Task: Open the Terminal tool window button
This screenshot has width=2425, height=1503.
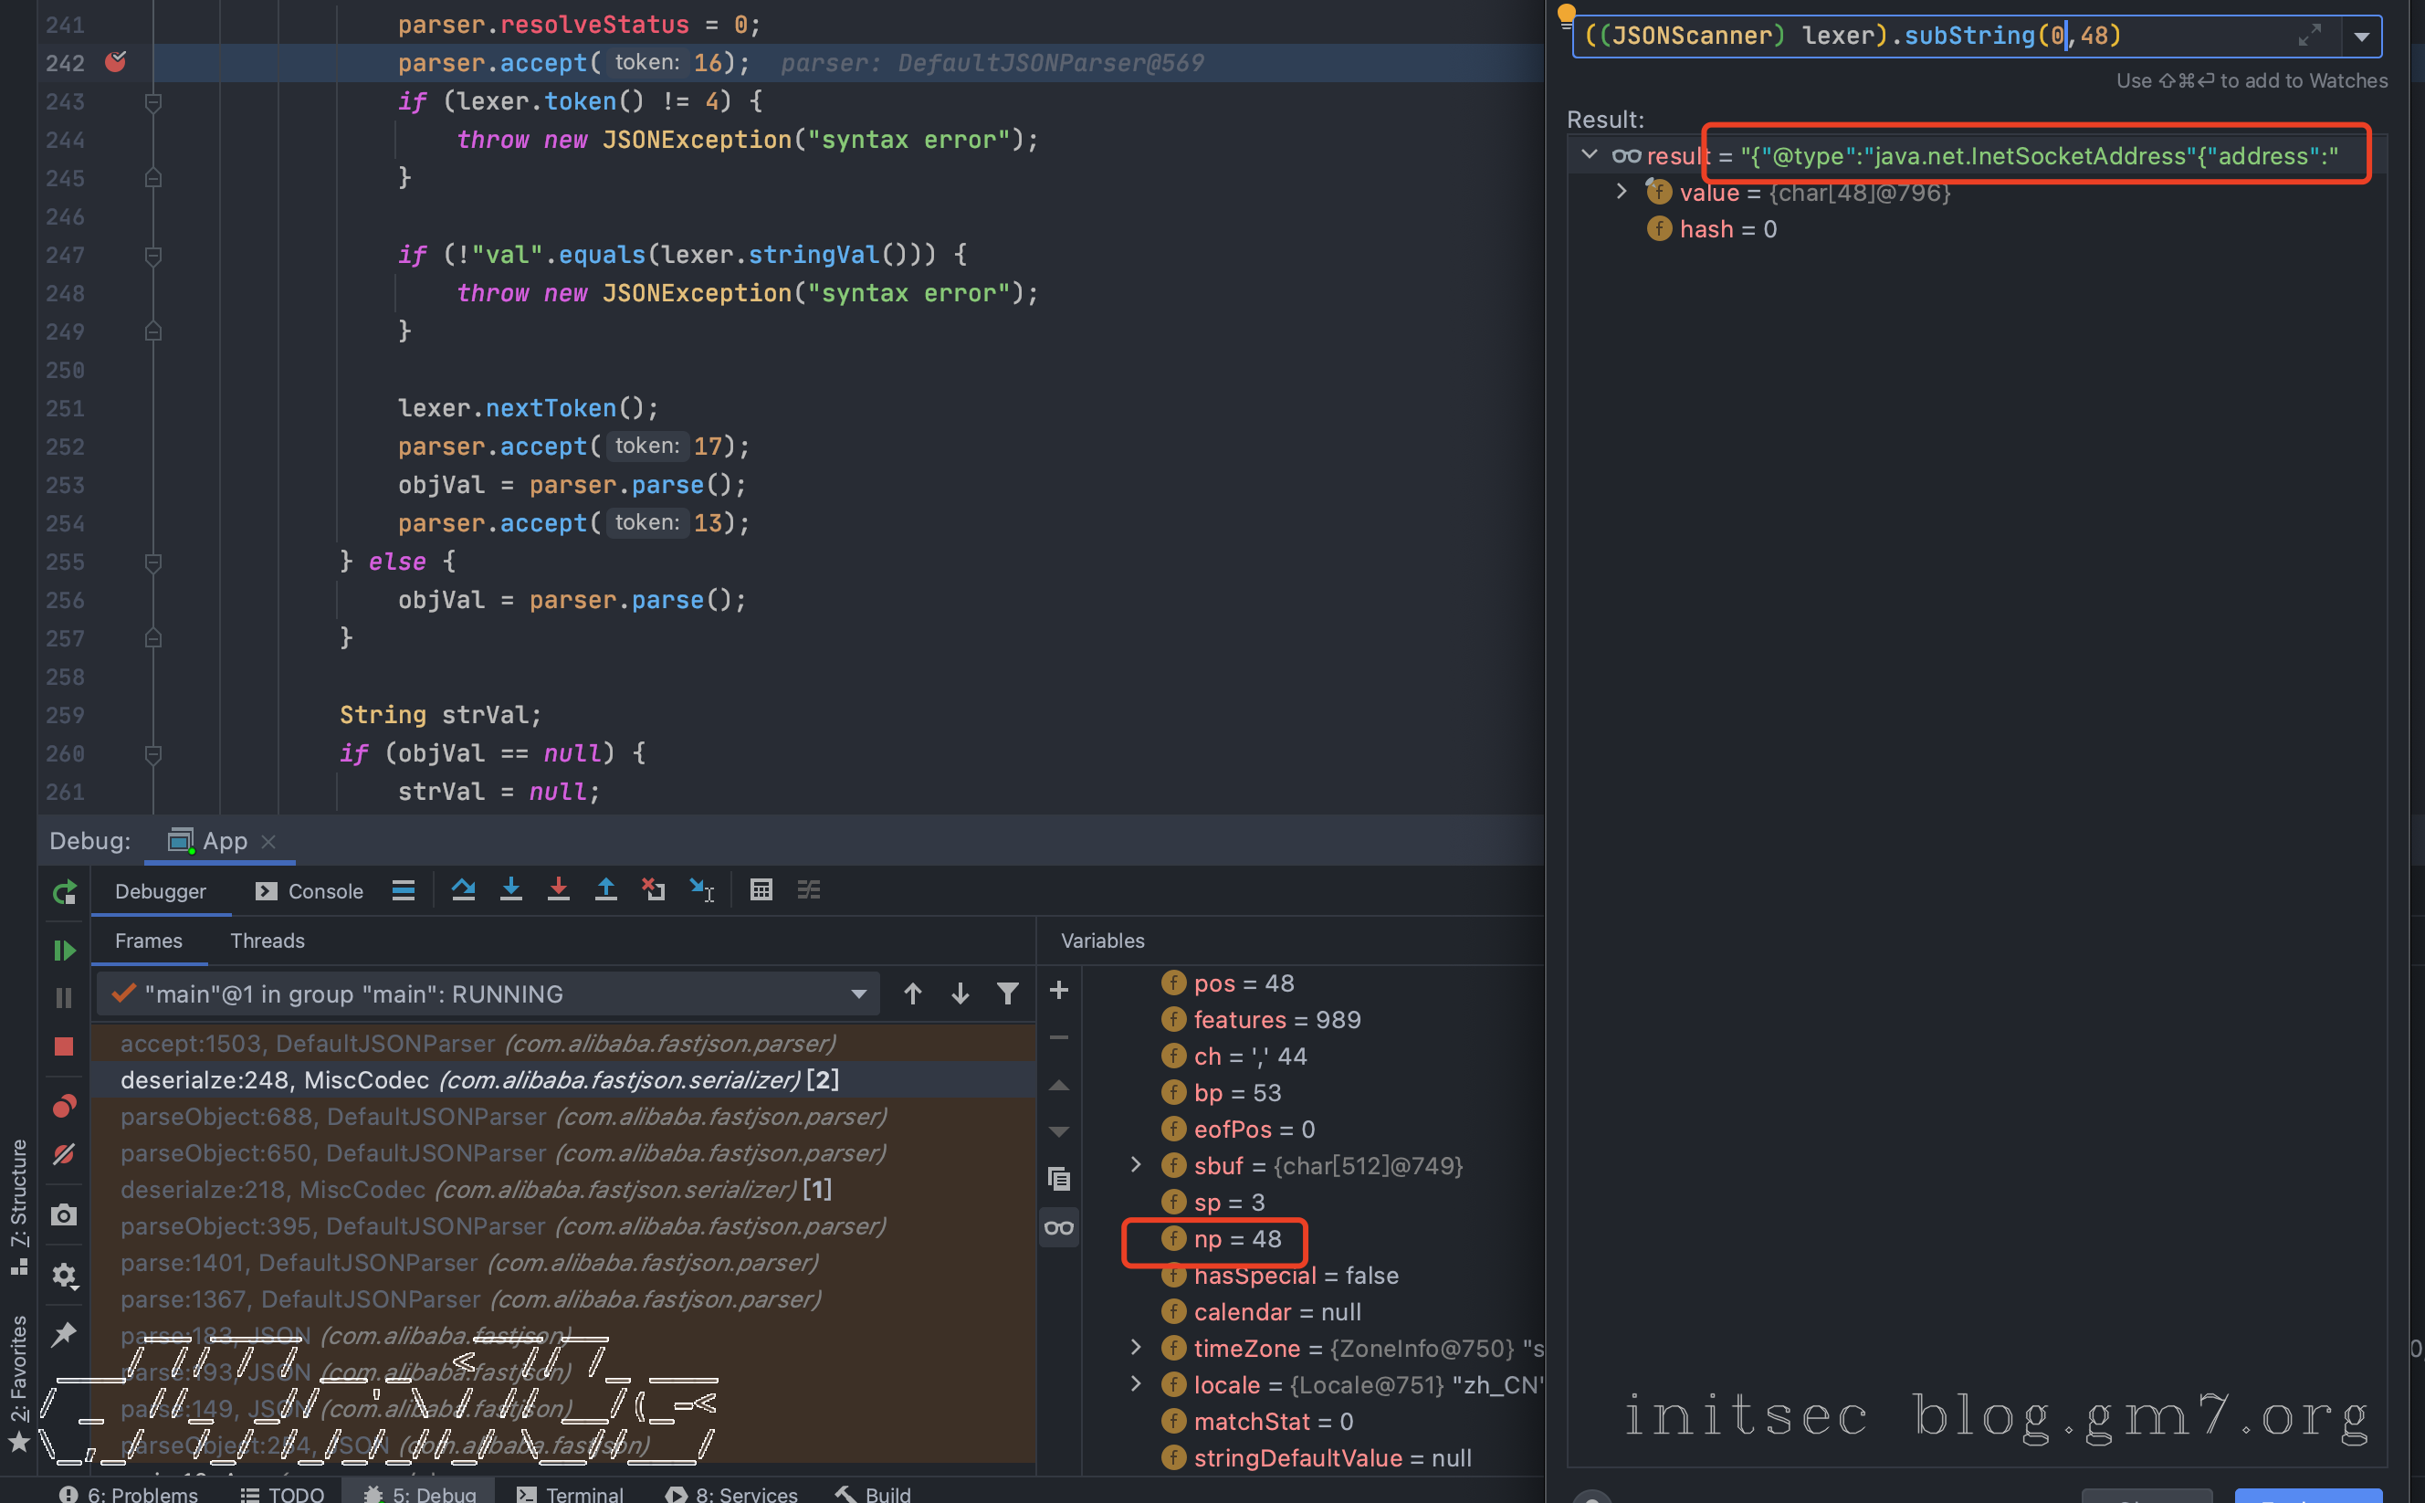Action: coord(571,1493)
